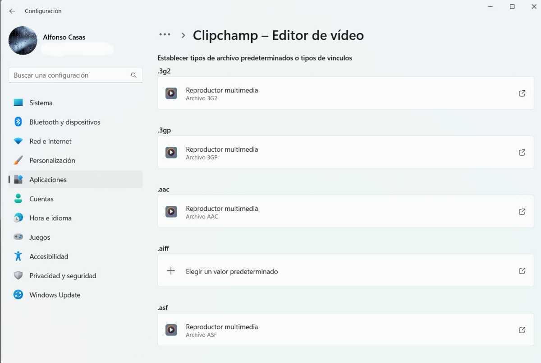Open Bluetooth y dispositivos settings
This screenshot has width=541, height=363.
click(x=76, y=122)
